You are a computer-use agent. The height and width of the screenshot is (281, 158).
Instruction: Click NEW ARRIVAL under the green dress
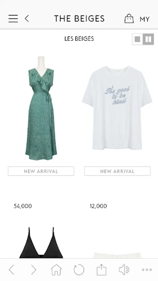[x=41, y=171]
